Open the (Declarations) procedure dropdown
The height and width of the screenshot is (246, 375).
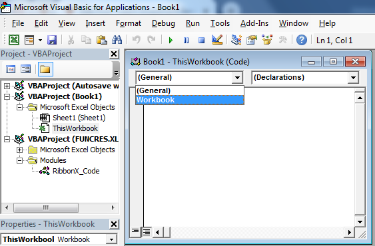(353, 78)
